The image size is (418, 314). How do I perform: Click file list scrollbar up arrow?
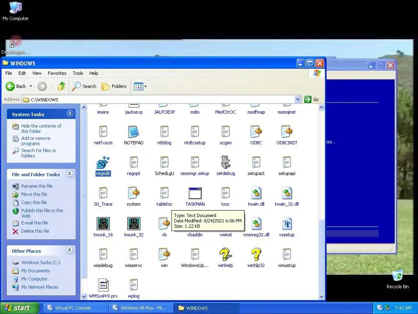point(321,108)
